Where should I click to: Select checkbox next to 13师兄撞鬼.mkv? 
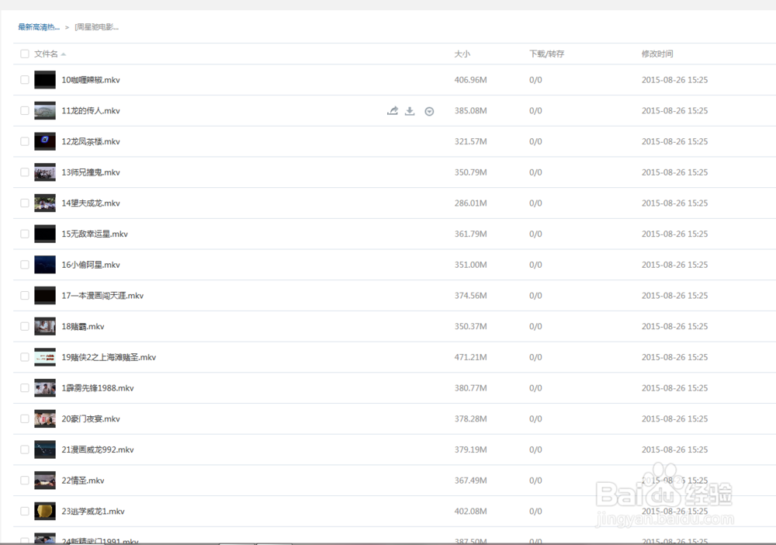tap(25, 172)
